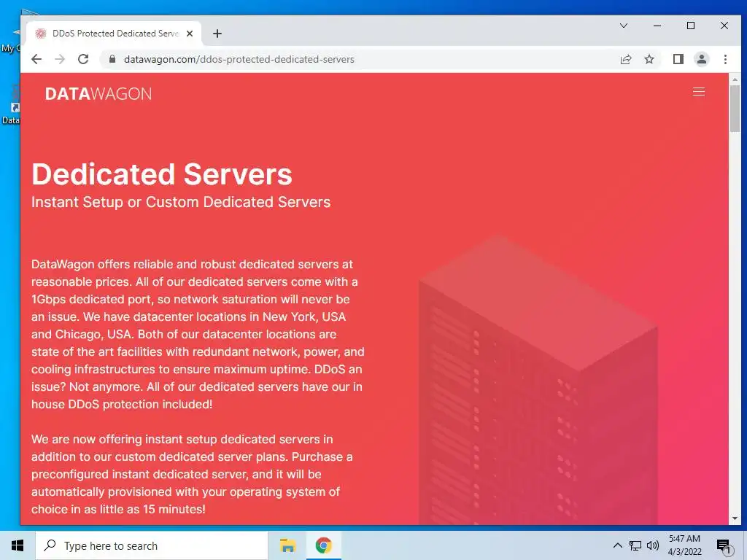Click the browser back arrow
This screenshot has width=747, height=560.
36,59
